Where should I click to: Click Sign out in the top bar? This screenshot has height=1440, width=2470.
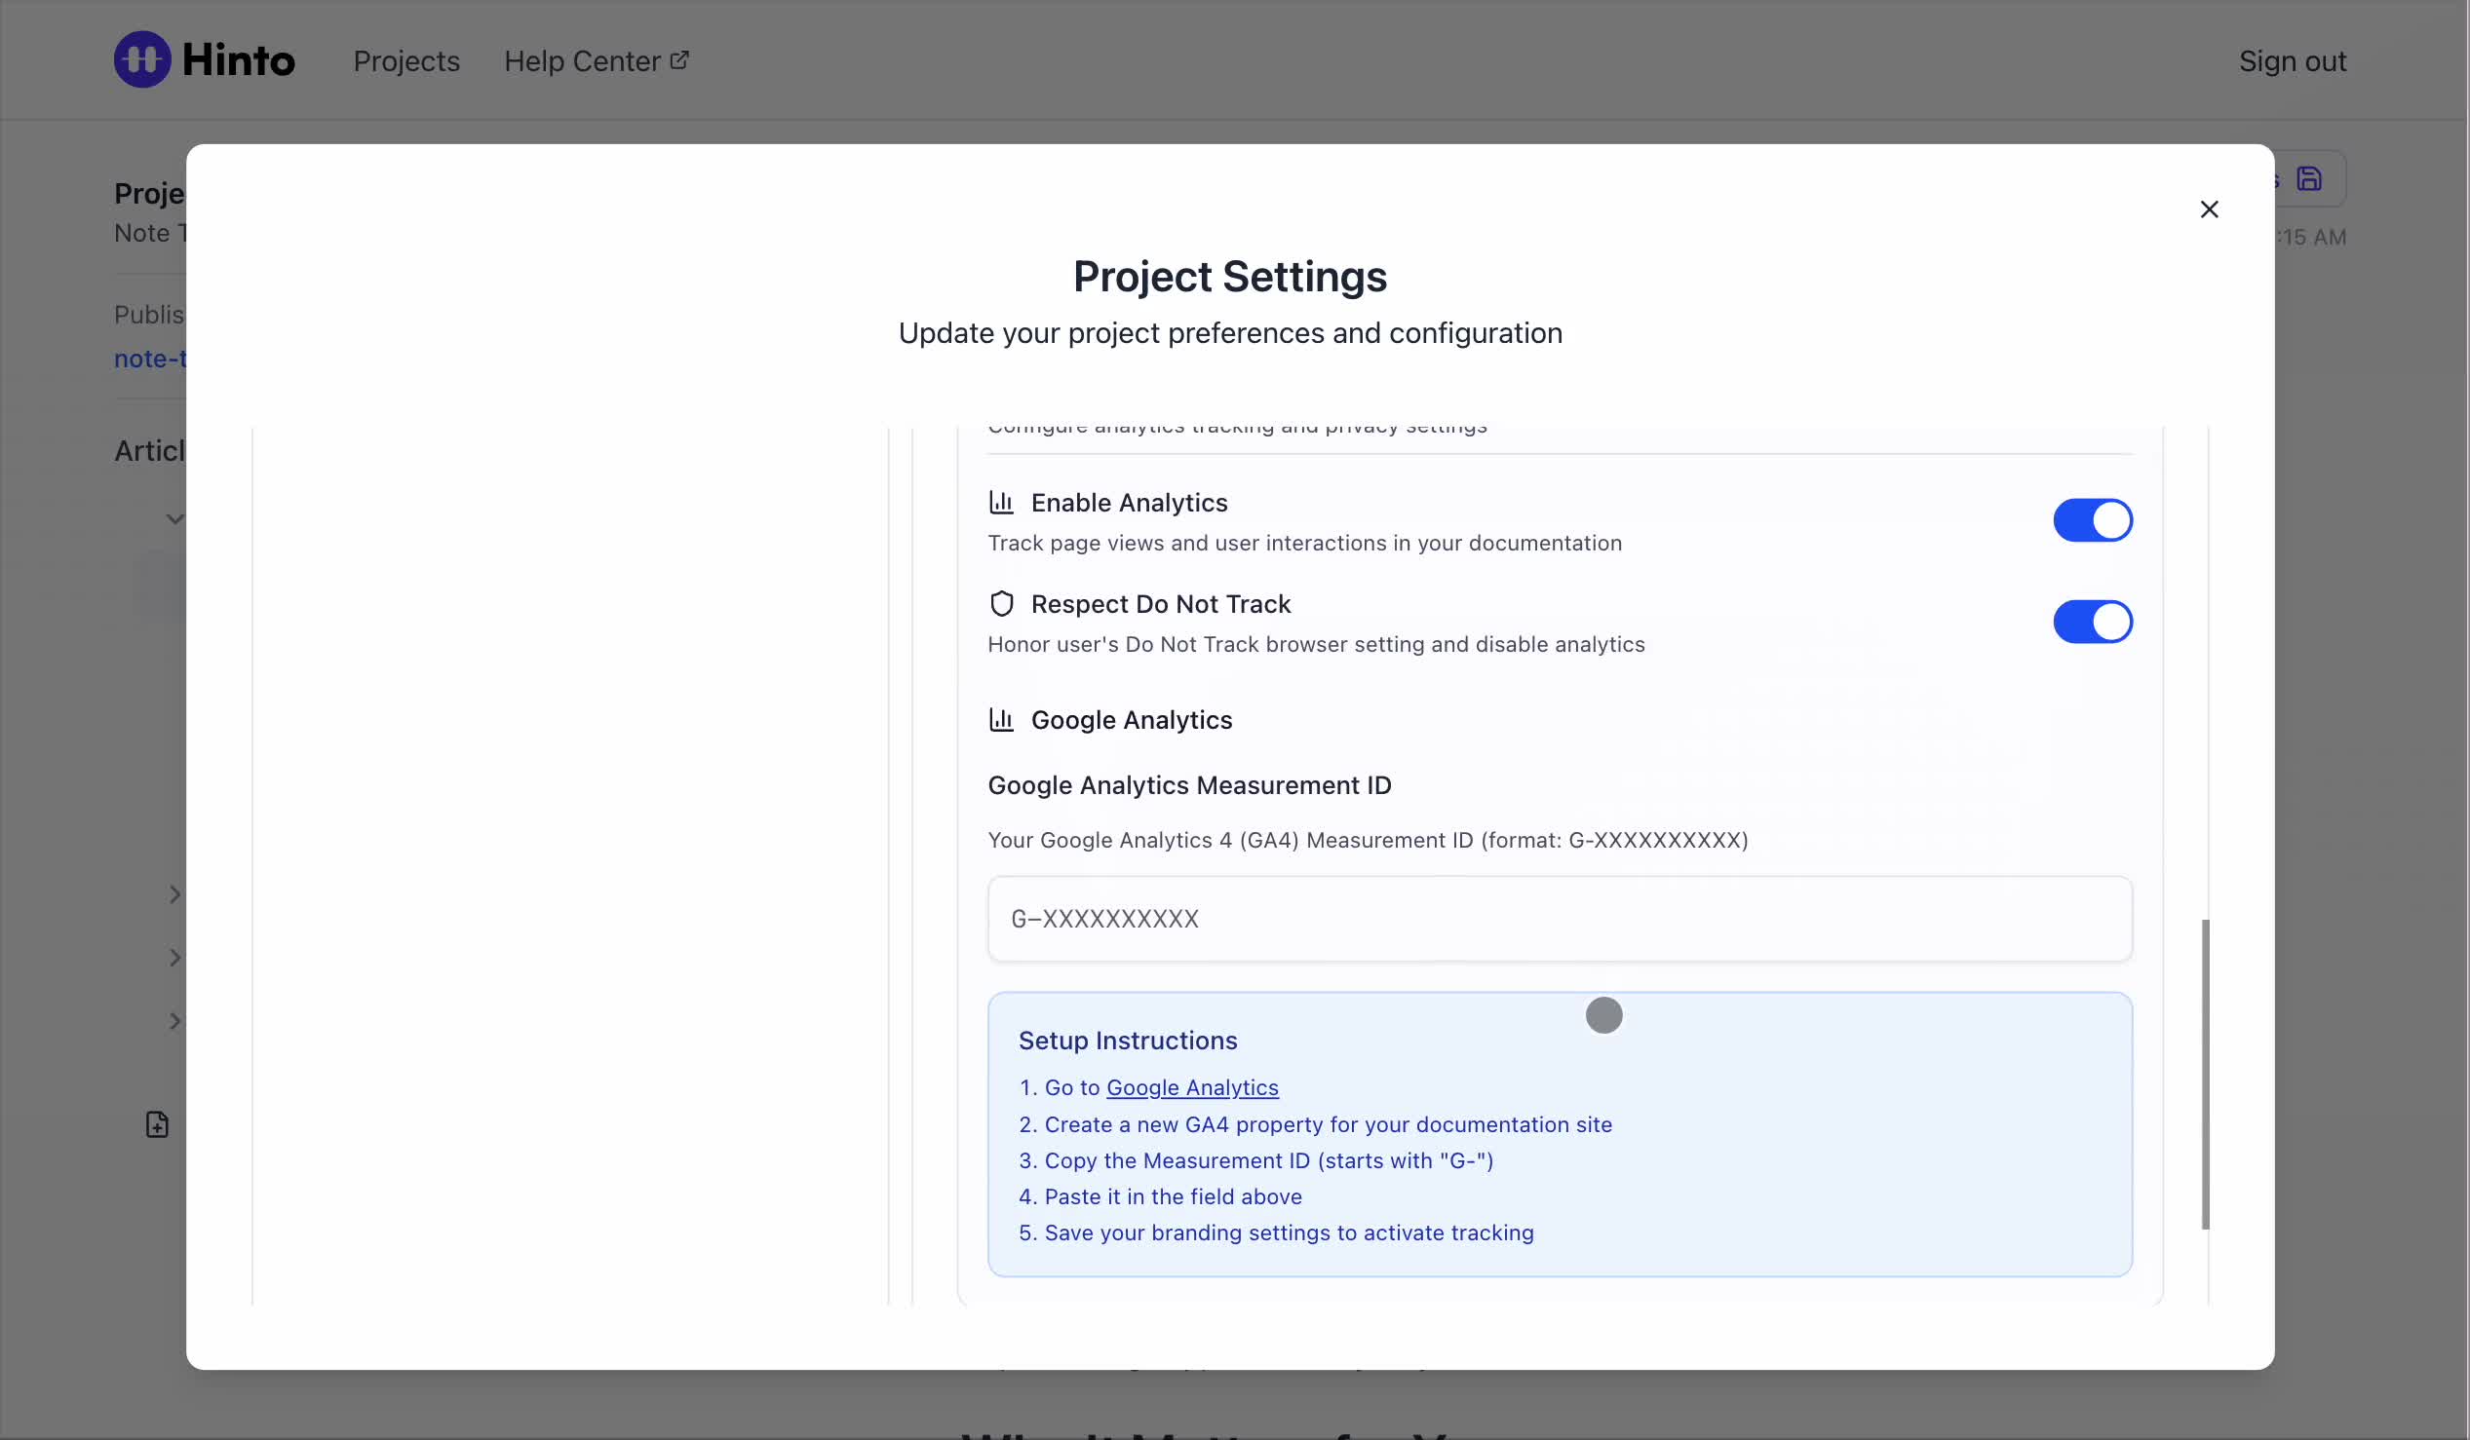click(x=2292, y=60)
